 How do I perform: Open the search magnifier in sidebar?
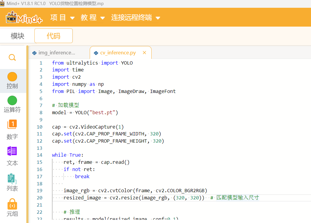point(12,57)
